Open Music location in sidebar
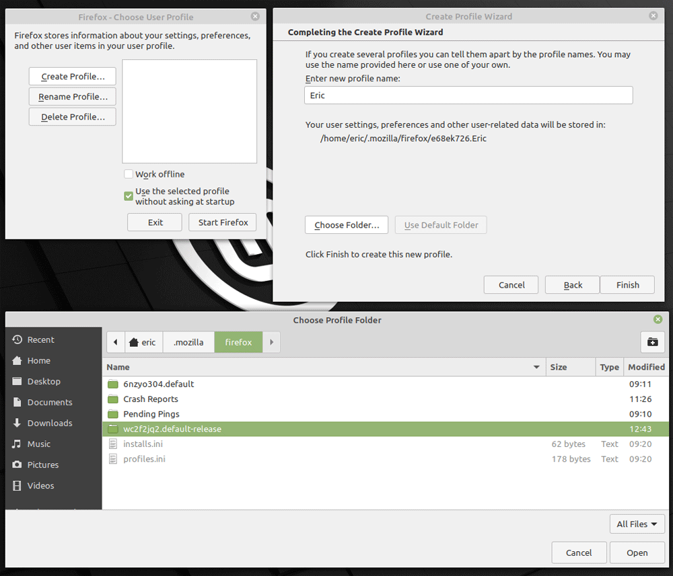 point(54,444)
